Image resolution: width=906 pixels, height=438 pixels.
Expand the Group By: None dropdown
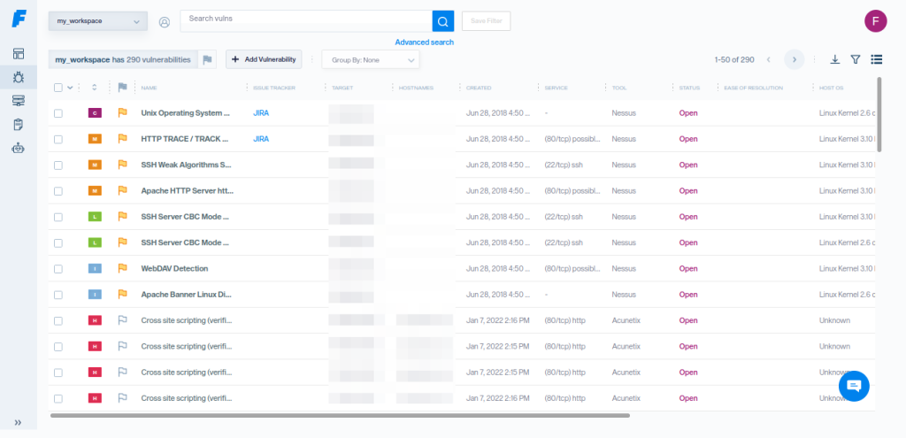click(371, 59)
